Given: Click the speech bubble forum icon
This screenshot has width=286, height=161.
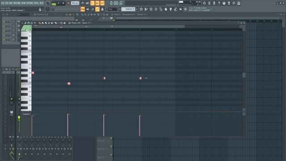Looking at the screenshot, I should click(x=234, y=3).
